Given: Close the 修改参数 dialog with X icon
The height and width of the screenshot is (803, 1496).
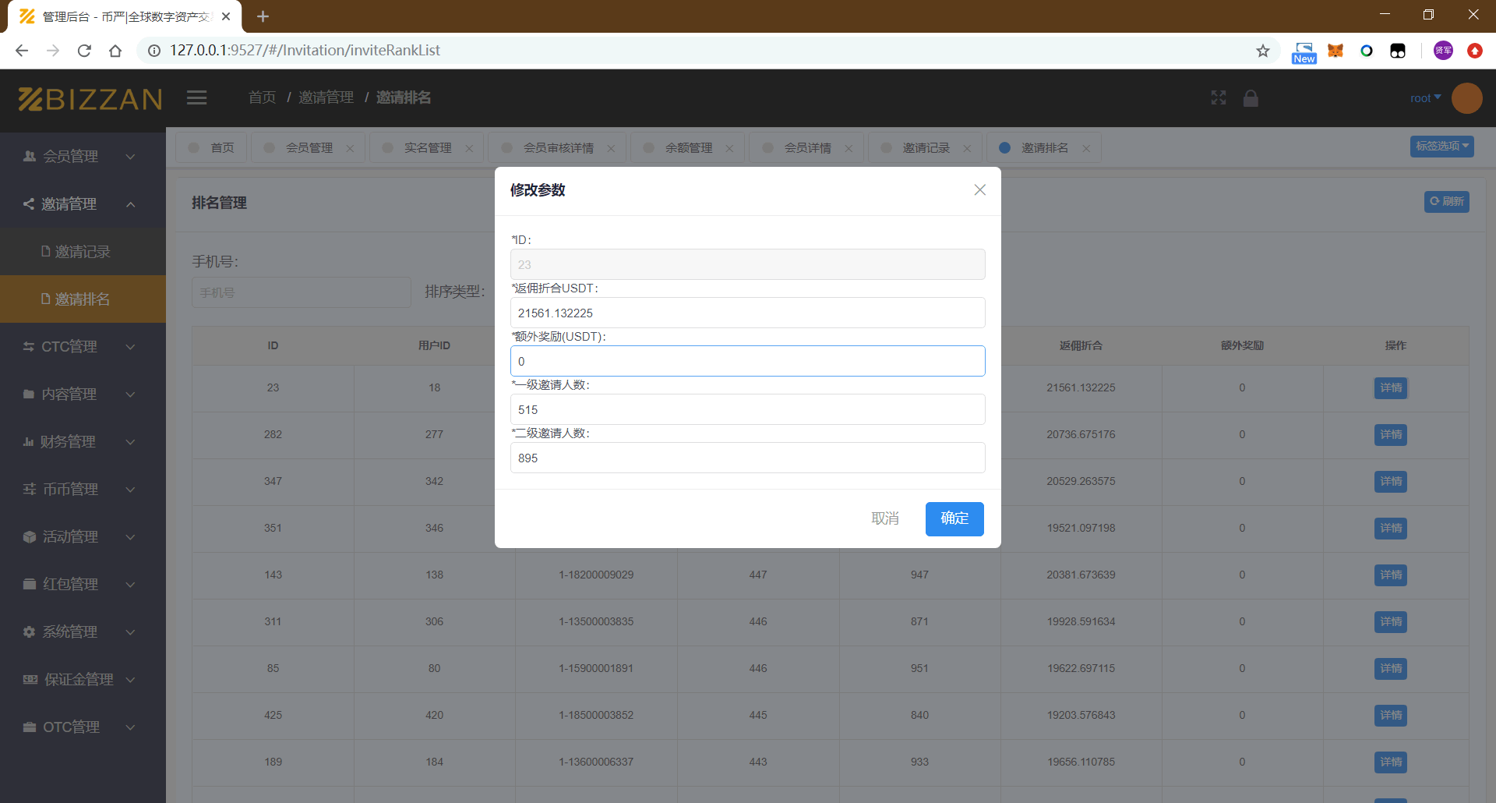Looking at the screenshot, I should [979, 190].
